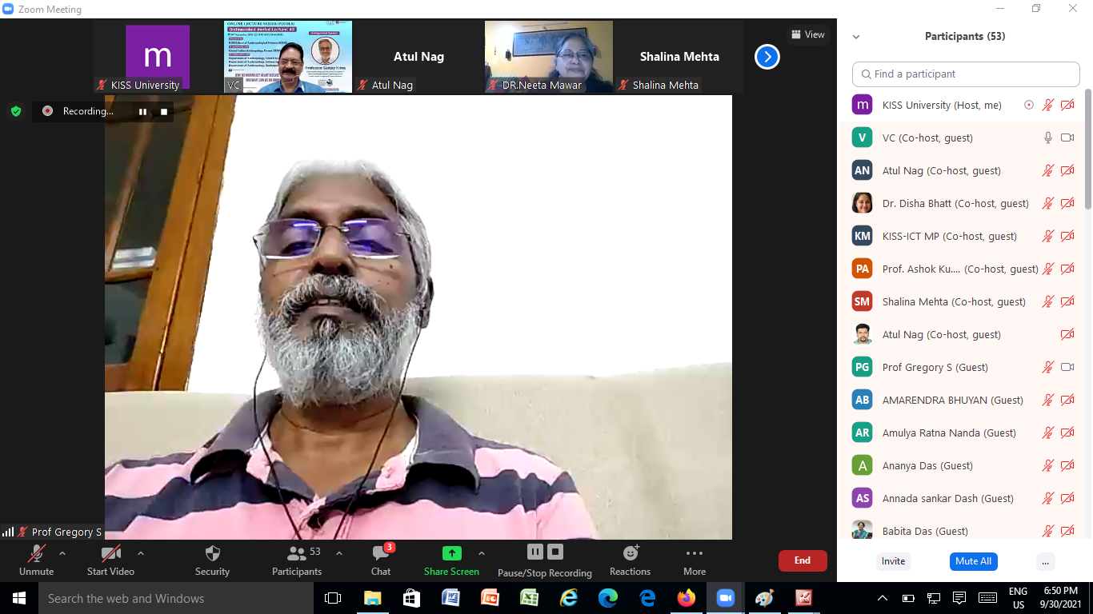This screenshot has width=1093, height=614.
Task: Toggle VC's camera in the participants list
Action: (x=1067, y=138)
